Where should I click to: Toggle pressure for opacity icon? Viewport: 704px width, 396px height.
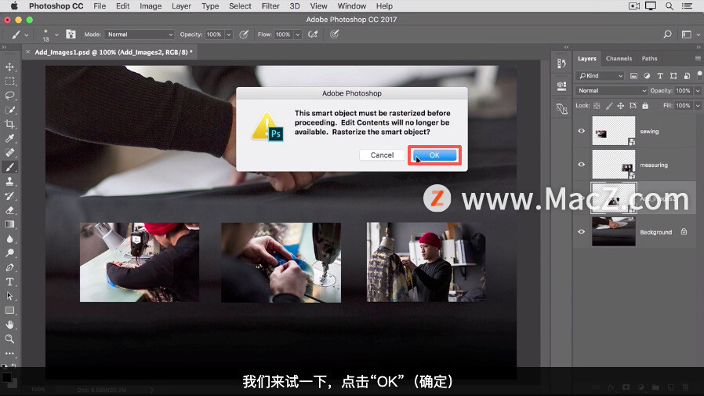pyautogui.click(x=244, y=35)
